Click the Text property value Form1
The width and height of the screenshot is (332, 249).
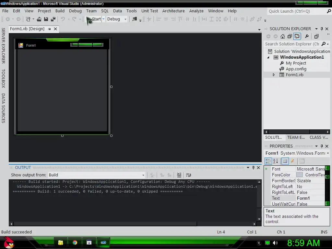[x=303, y=198]
